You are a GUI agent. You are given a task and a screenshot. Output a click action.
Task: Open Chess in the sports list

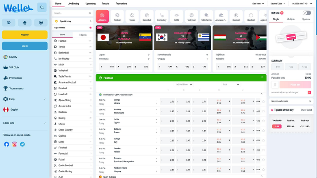pos(73,124)
